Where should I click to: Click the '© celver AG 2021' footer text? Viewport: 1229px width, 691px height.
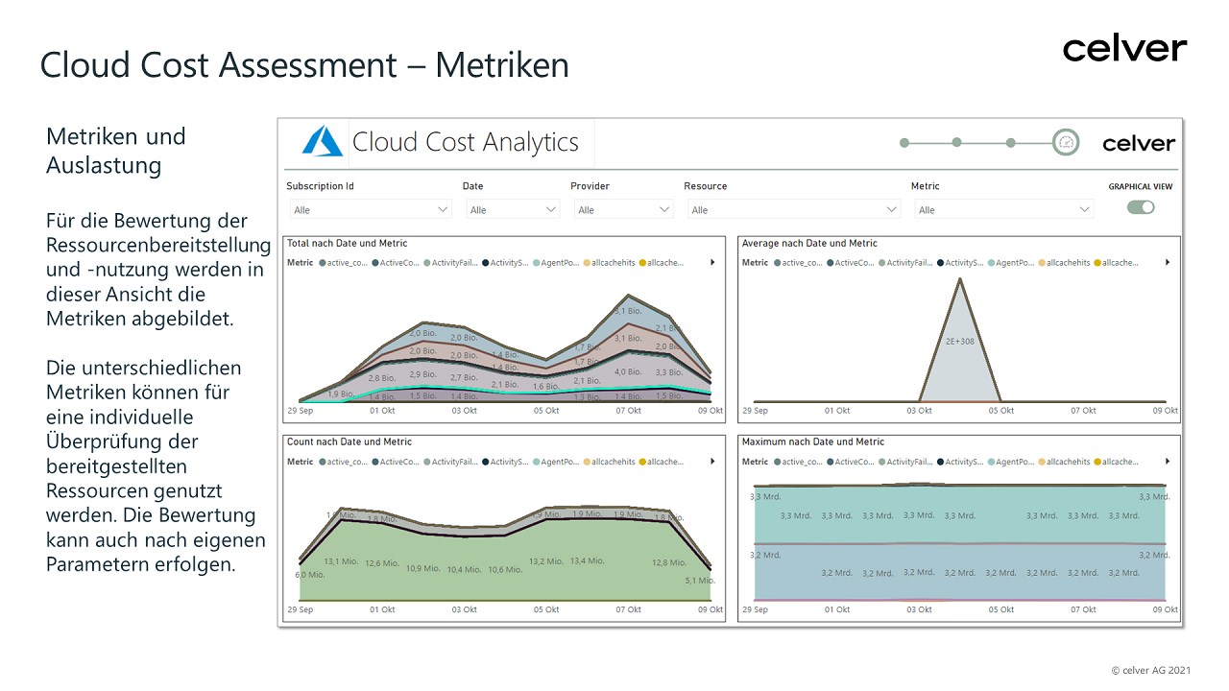pos(1151,670)
